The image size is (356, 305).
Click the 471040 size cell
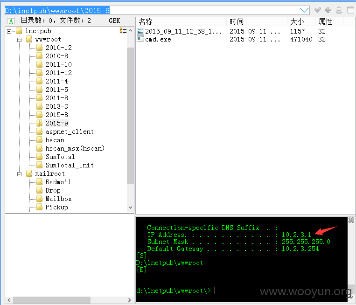[301, 39]
